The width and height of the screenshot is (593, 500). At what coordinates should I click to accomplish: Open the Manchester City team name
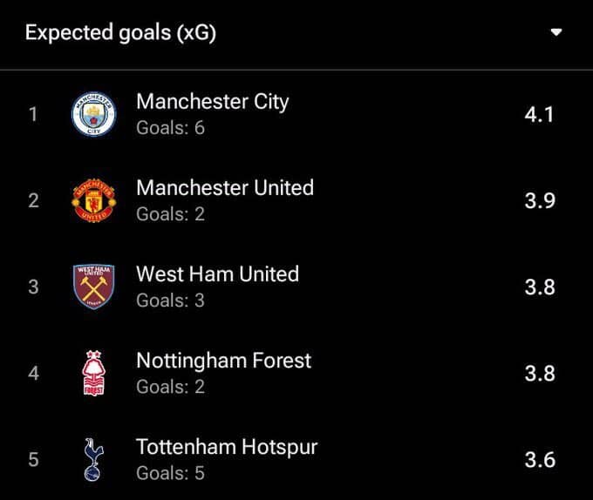(213, 102)
